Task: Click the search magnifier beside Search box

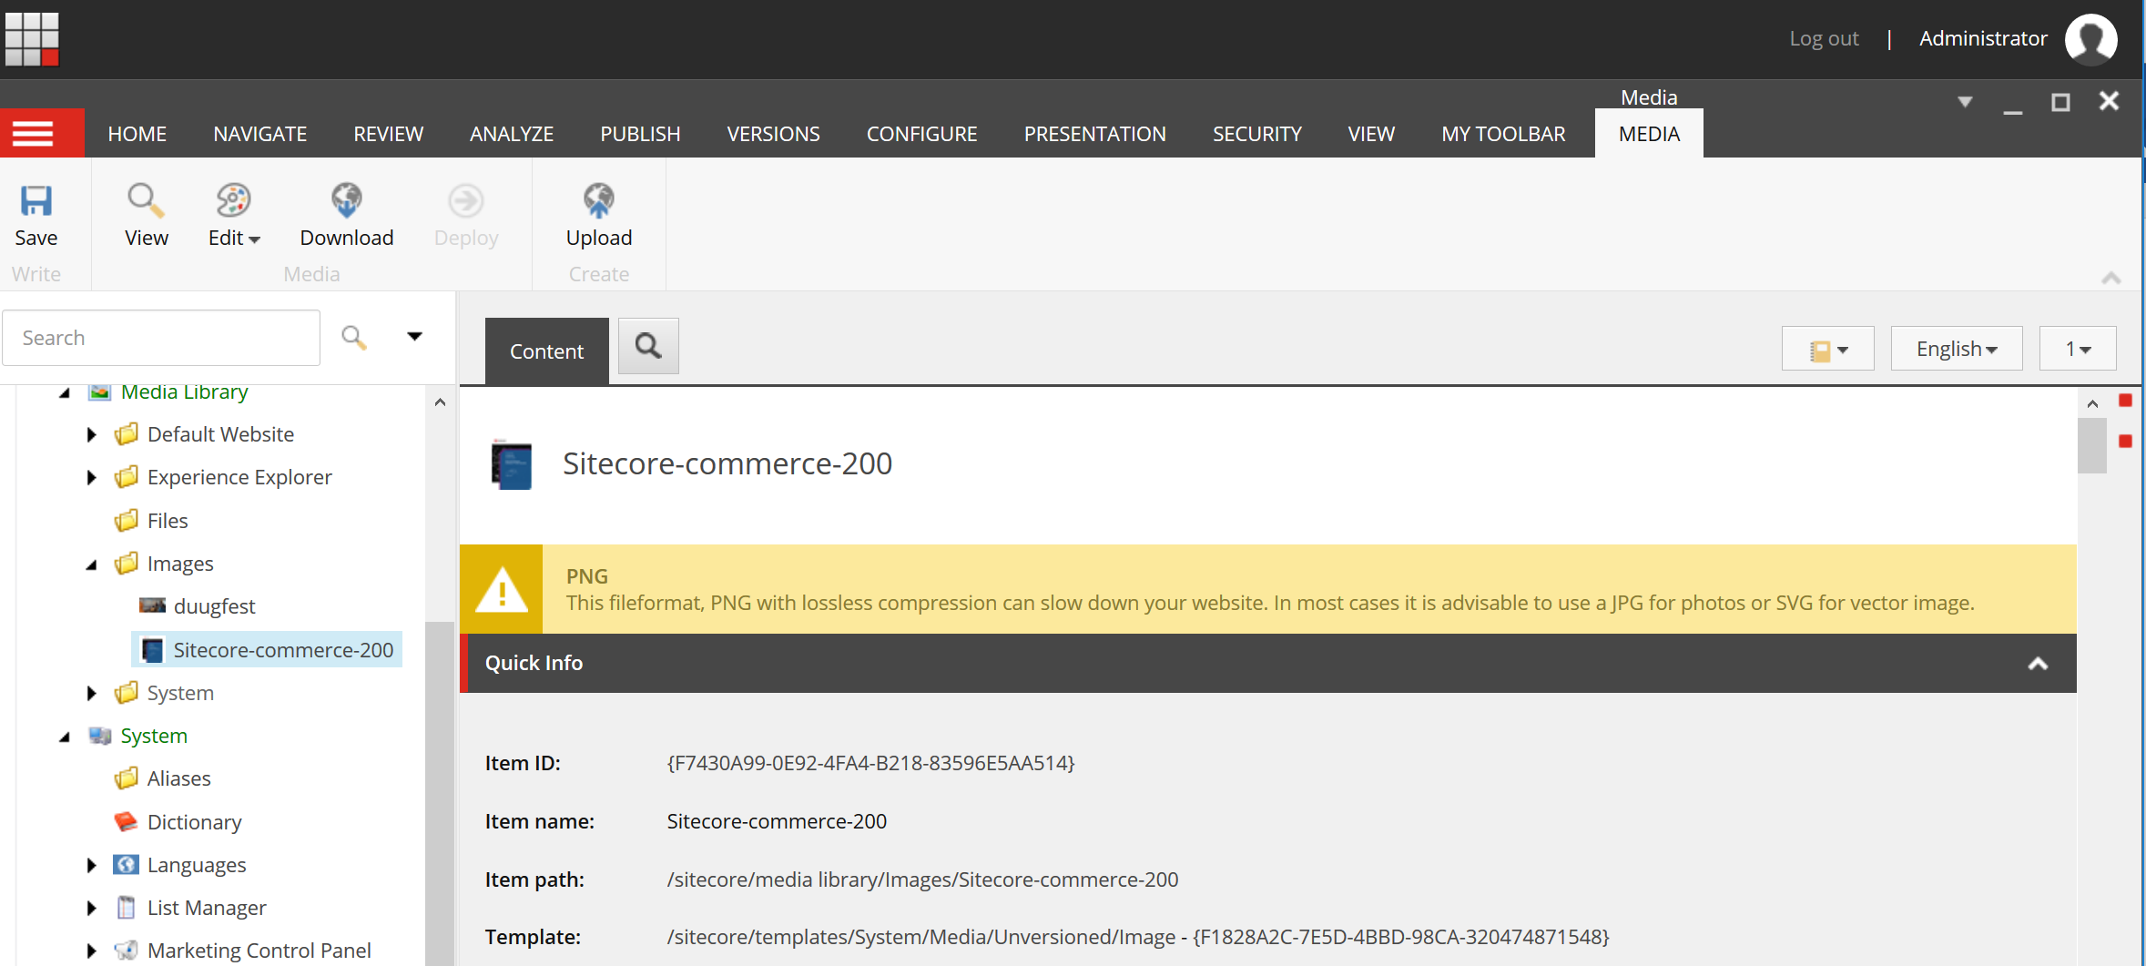Action: point(354,338)
